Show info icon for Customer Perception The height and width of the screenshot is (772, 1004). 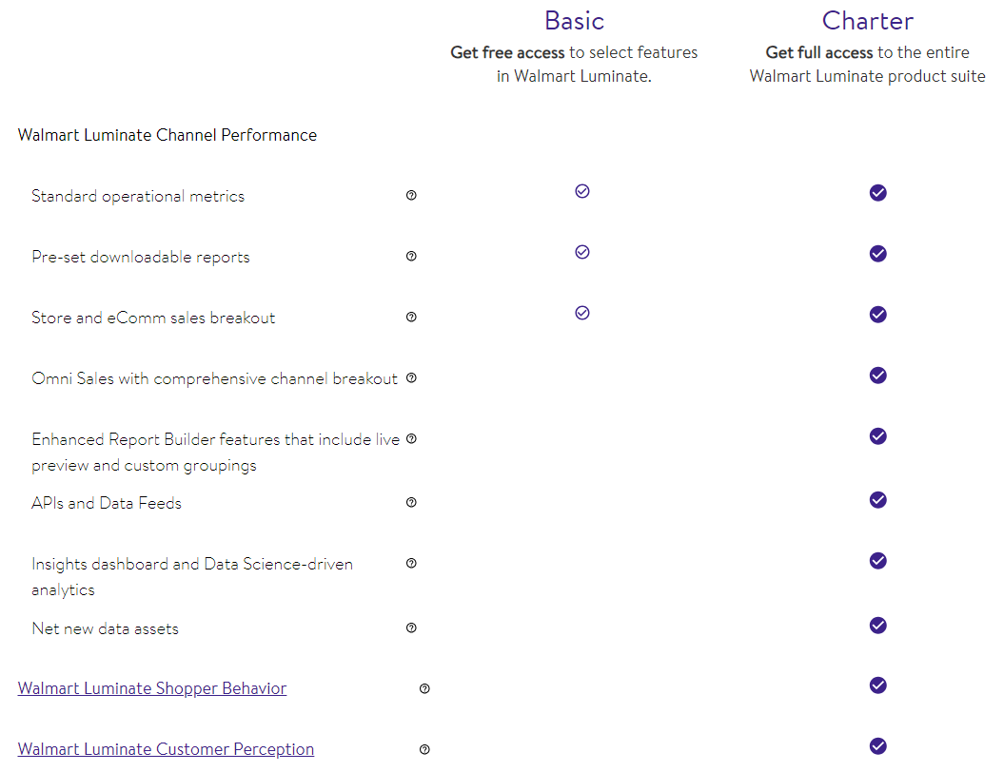(424, 750)
